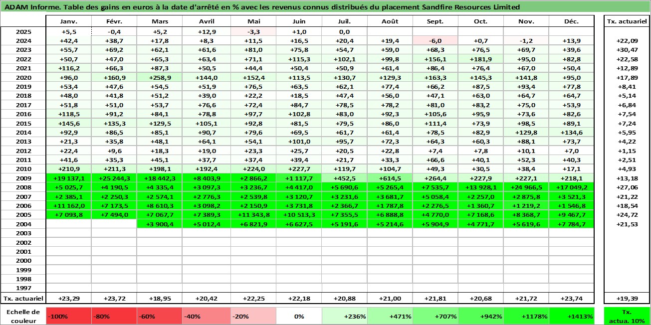Click the 'Août' column header

390,21
